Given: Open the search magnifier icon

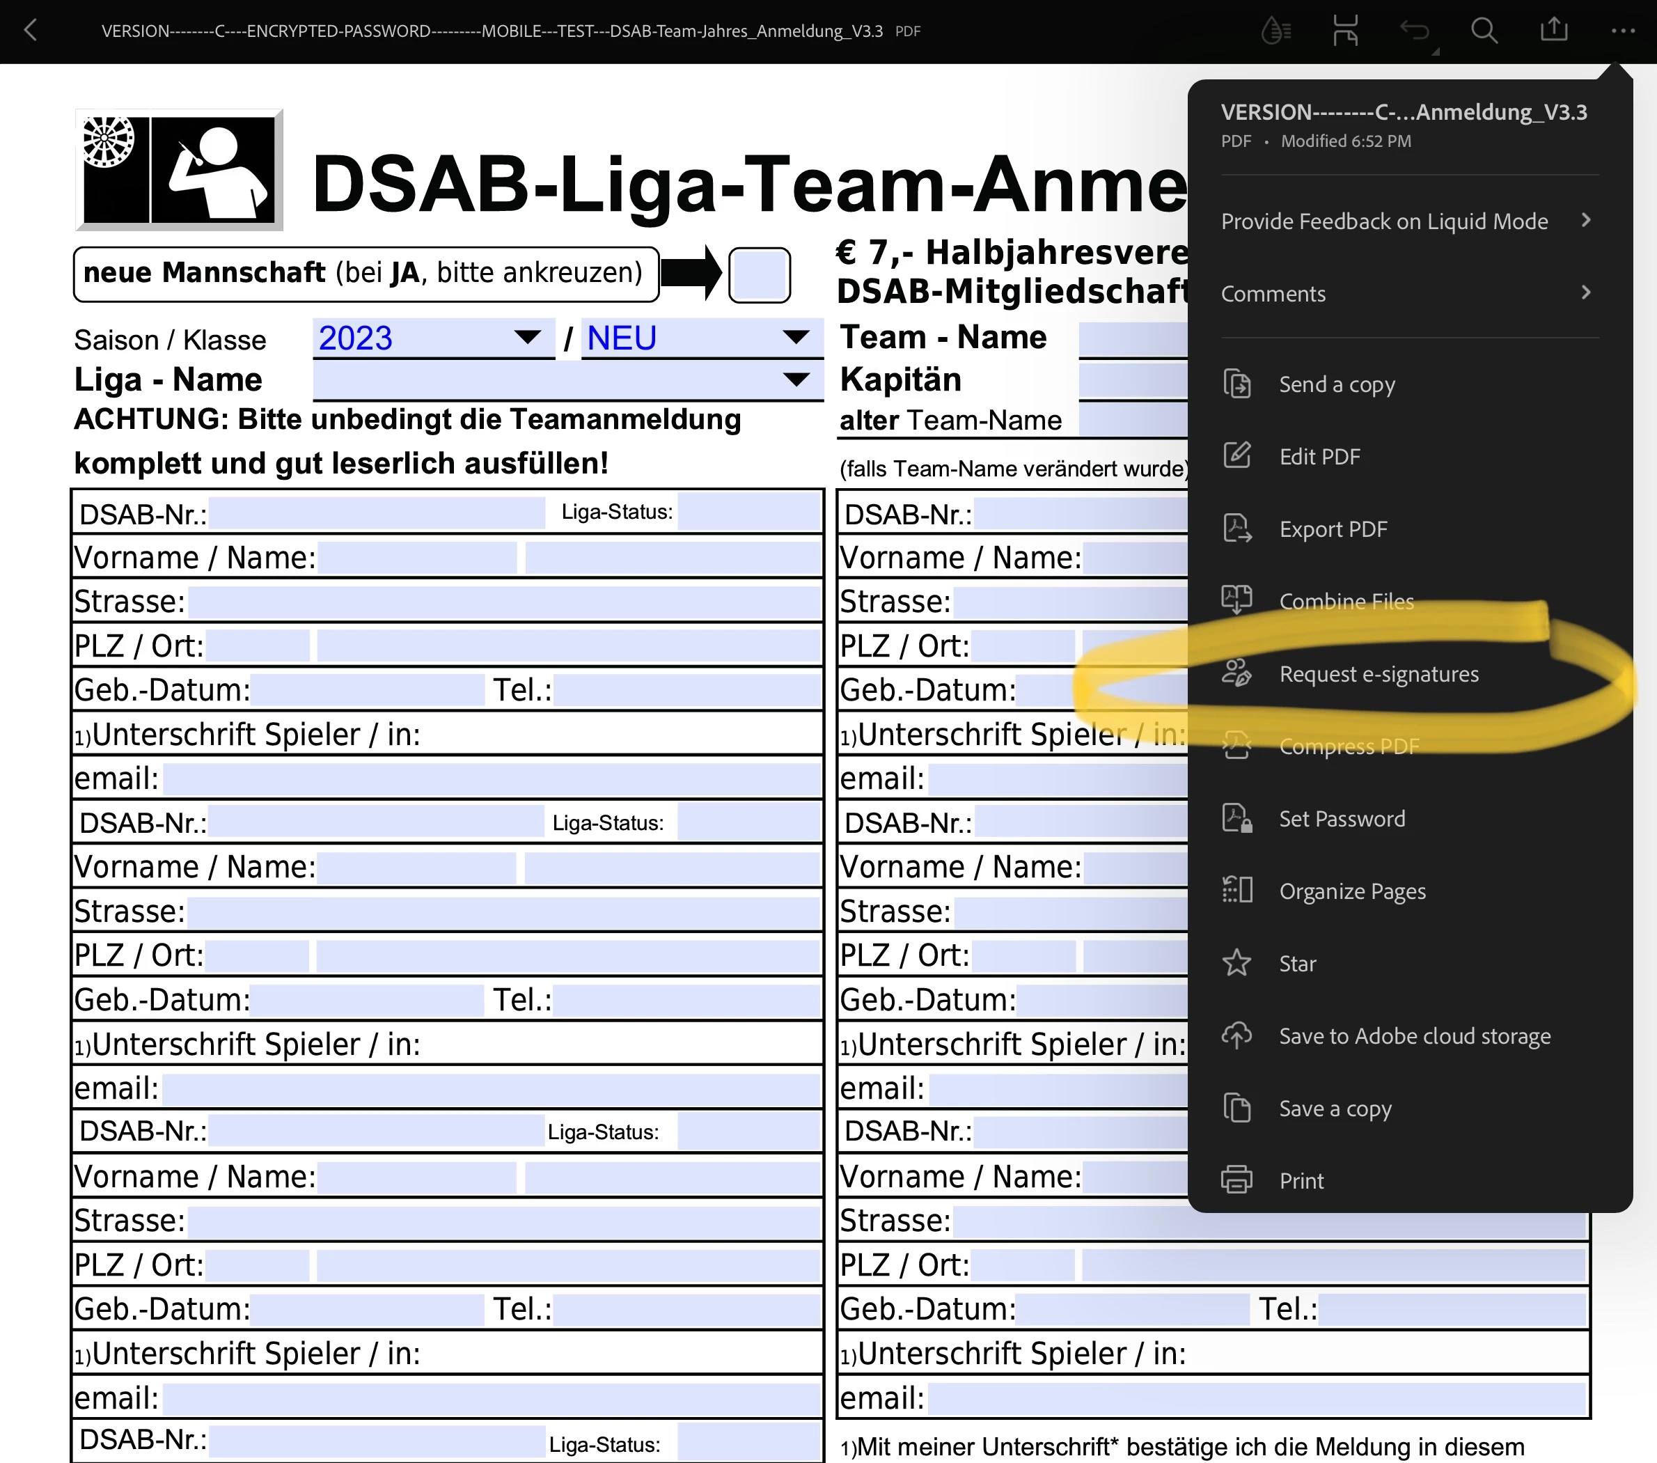Looking at the screenshot, I should tap(1484, 31).
